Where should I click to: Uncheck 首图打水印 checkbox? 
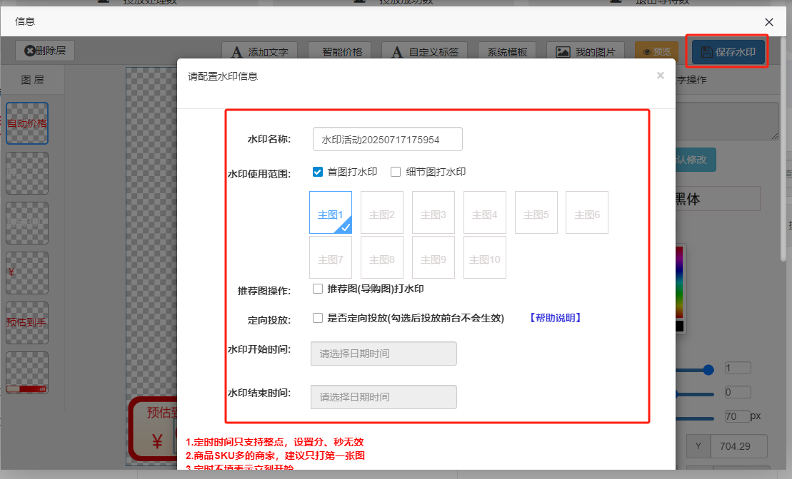pyautogui.click(x=318, y=172)
